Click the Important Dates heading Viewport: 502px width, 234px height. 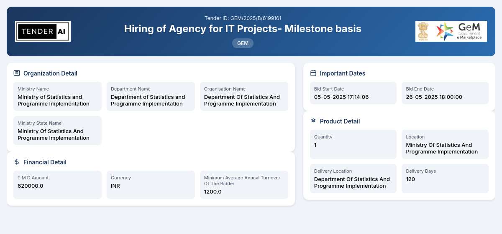tap(343, 73)
